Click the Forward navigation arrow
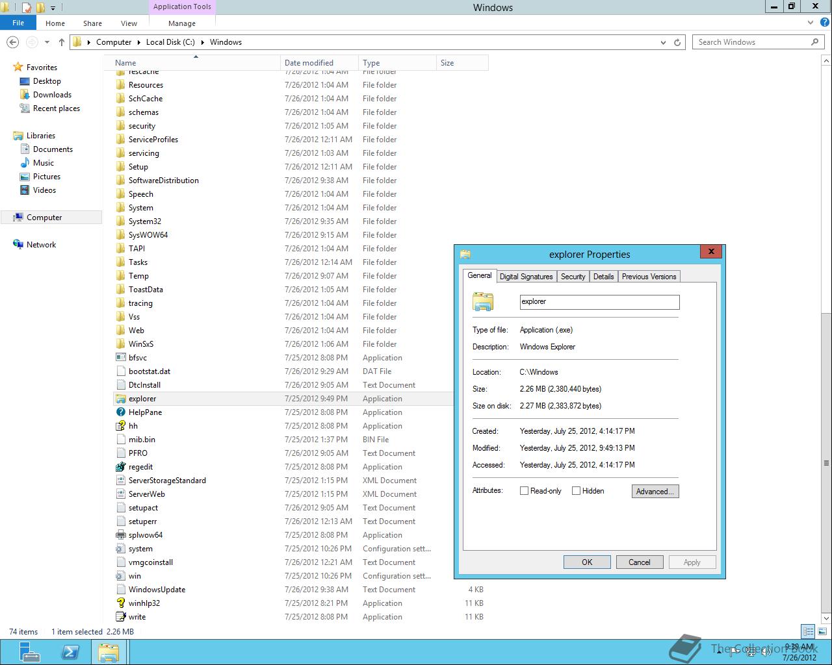Screen dimensions: 832x665 [31, 42]
